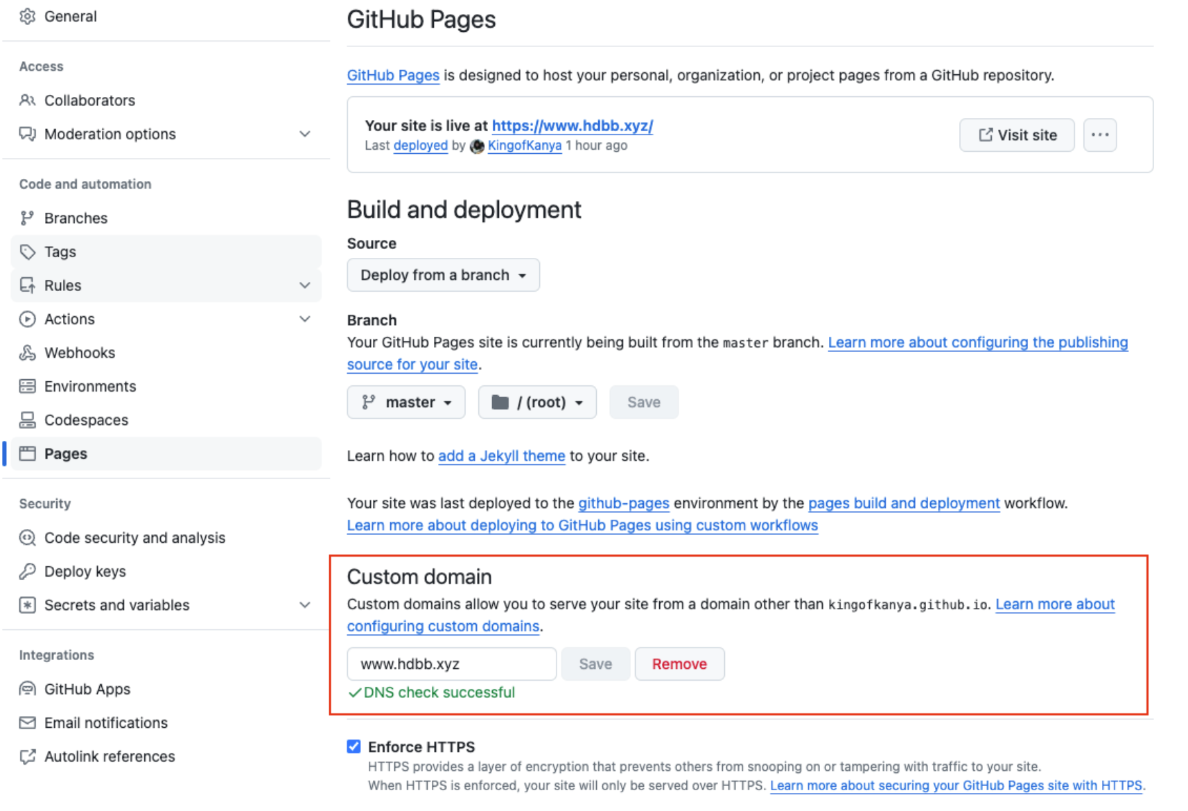Click the Moderation options comment icon
Image resolution: width=1188 pixels, height=811 pixels.
(x=27, y=134)
